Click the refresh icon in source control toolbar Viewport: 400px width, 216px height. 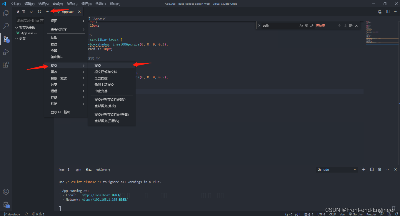point(39,12)
